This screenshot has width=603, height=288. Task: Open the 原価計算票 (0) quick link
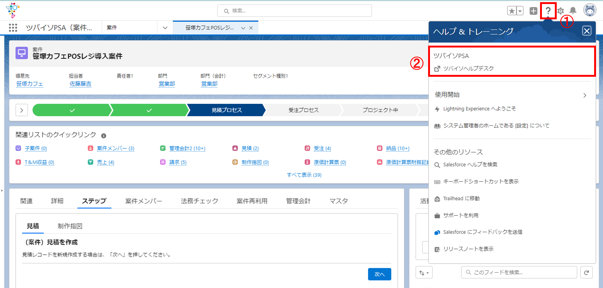[330, 162]
